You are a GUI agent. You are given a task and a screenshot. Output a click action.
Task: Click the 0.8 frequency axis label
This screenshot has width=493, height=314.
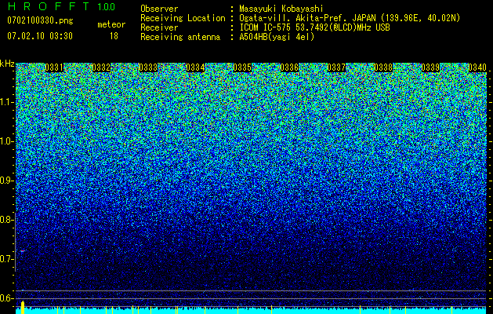(x=6, y=220)
